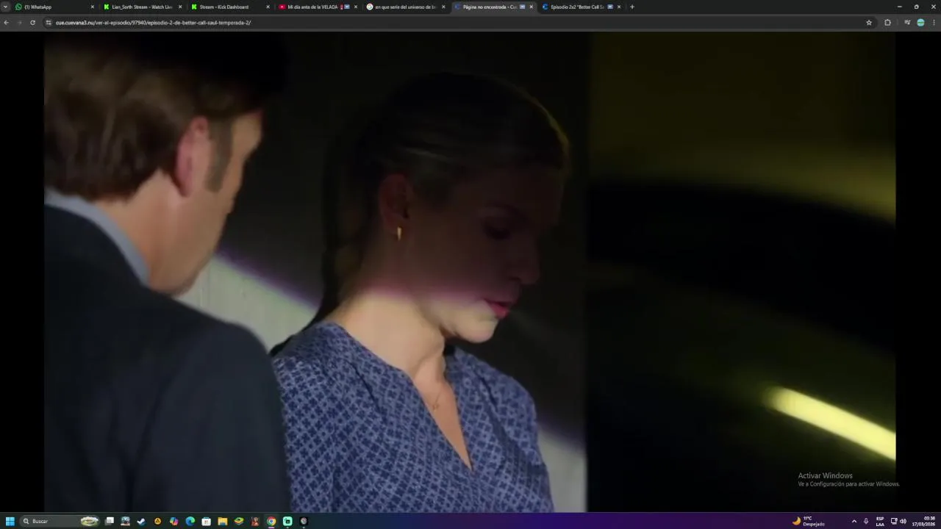Open the Windows Start menu
The width and height of the screenshot is (941, 529).
click(x=10, y=521)
